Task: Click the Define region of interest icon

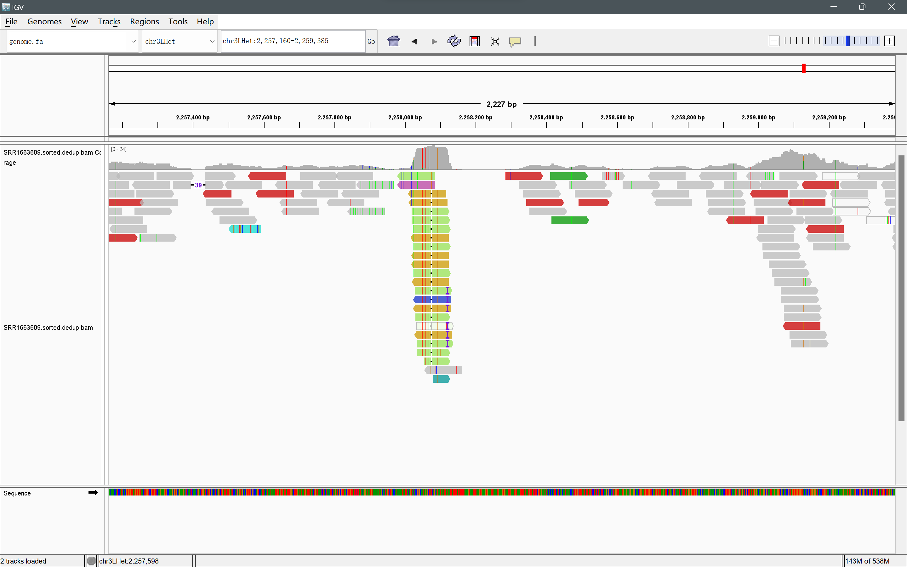Action: click(475, 41)
